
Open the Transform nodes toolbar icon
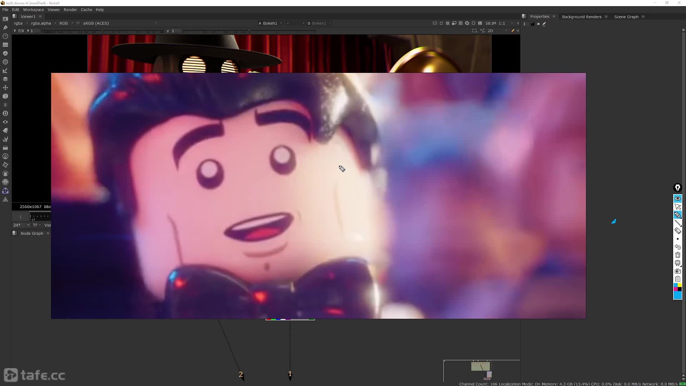point(5,88)
